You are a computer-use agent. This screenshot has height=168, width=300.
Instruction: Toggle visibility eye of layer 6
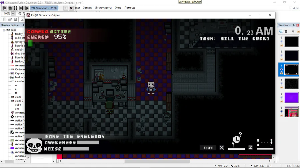click(x=281, y=41)
